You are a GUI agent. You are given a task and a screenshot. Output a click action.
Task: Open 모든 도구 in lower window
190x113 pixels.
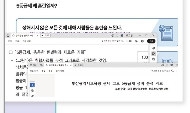34,71
